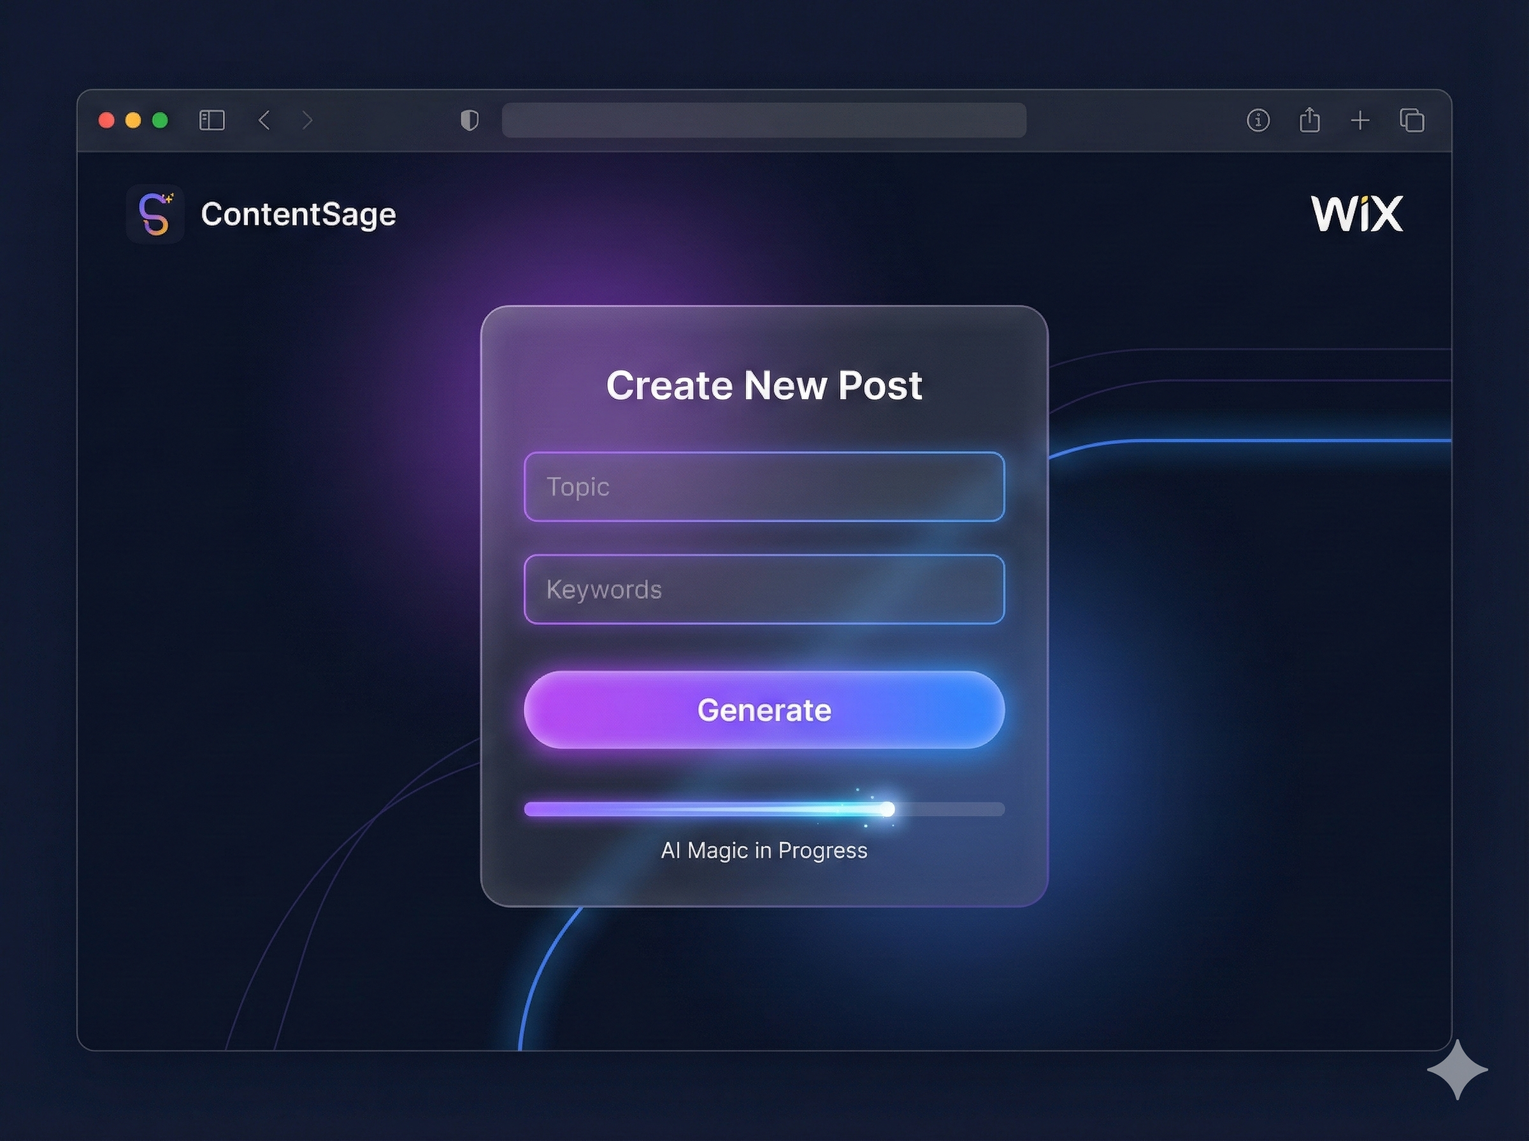Toggle the browser sidebar panel icon
1529x1141 pixels.
[x=212, y=120]
